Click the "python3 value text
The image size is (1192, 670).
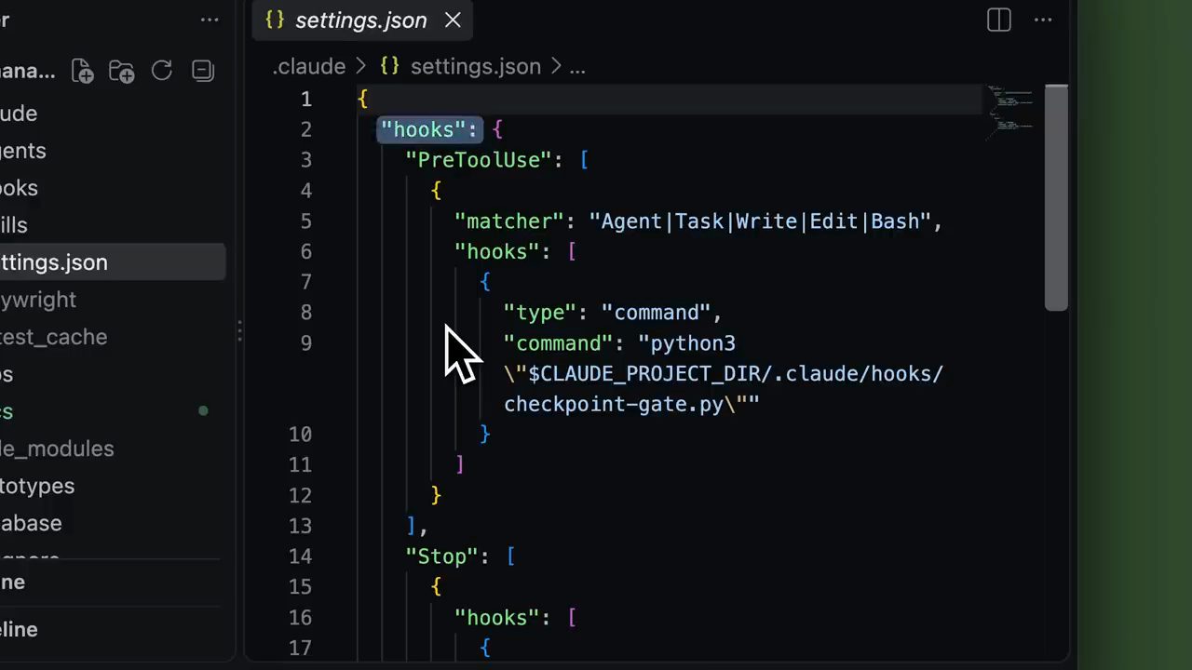click(x=686, y=343)
